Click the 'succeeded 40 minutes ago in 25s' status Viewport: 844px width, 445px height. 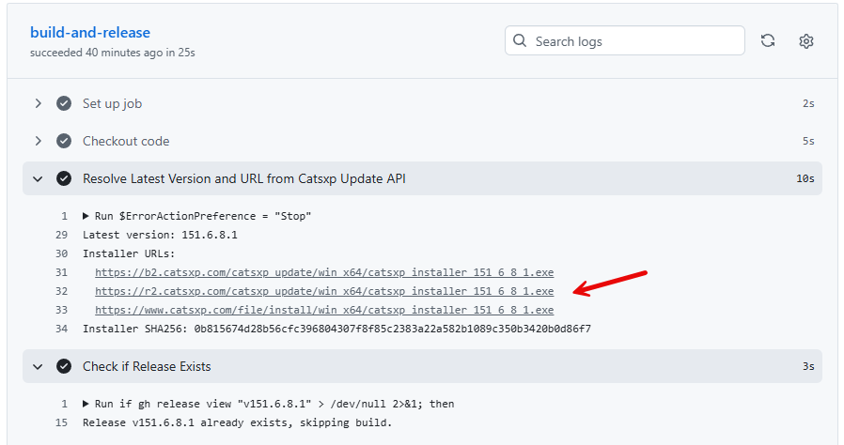click(113, 53)
